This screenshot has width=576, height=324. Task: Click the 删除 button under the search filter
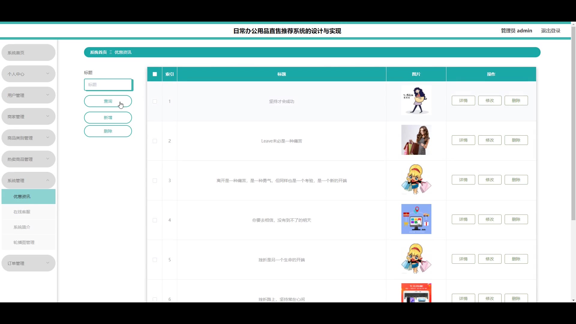[x=108, y=131]
